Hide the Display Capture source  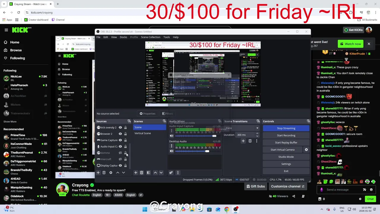pyautogui.click(x=120, y=166)
